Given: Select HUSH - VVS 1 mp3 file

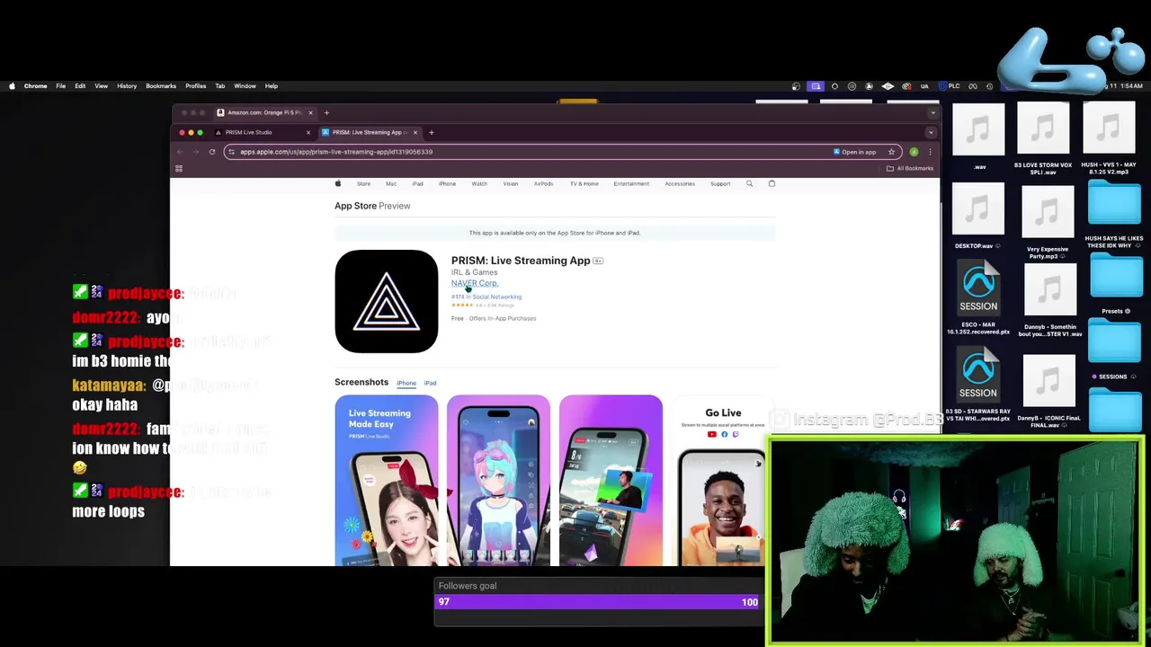Looking at the screenshot, I should [x=1109, y=139].
